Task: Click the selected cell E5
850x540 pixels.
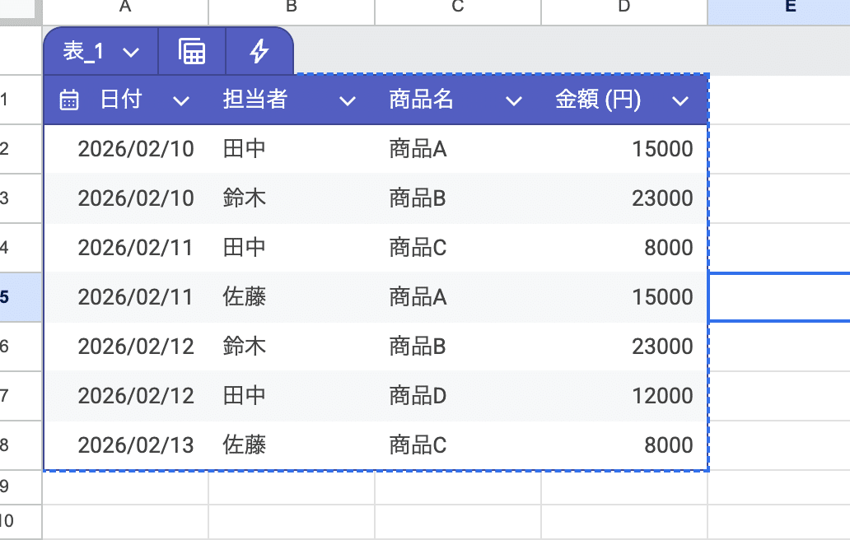Action: 779,297
